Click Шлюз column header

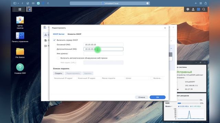click(128, 78)
